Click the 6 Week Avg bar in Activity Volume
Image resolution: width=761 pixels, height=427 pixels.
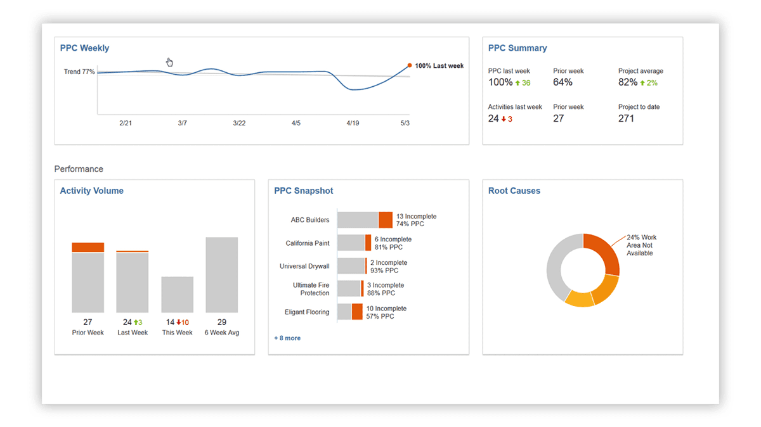coord(221,274)
